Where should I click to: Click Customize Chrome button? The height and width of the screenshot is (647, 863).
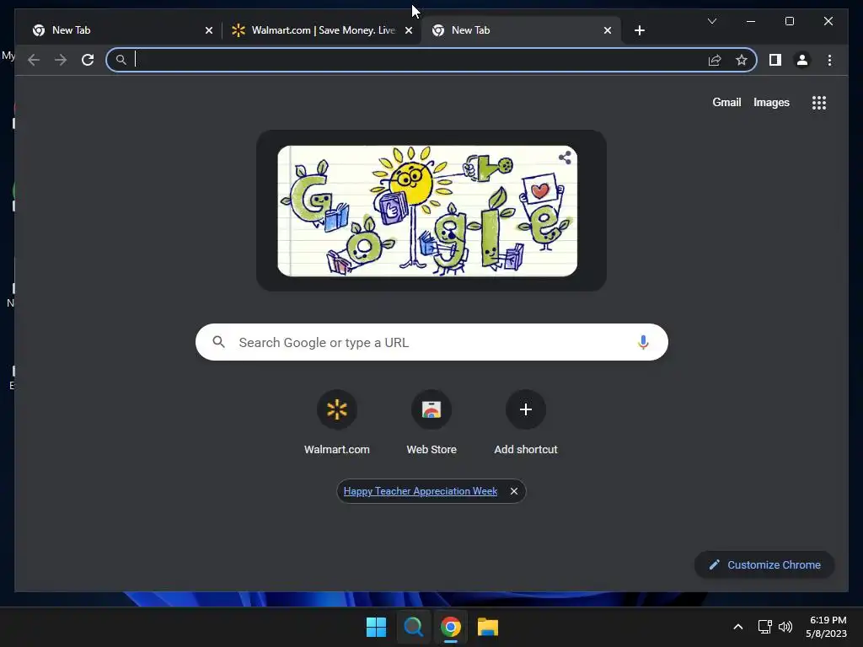(x=764, y=565)
